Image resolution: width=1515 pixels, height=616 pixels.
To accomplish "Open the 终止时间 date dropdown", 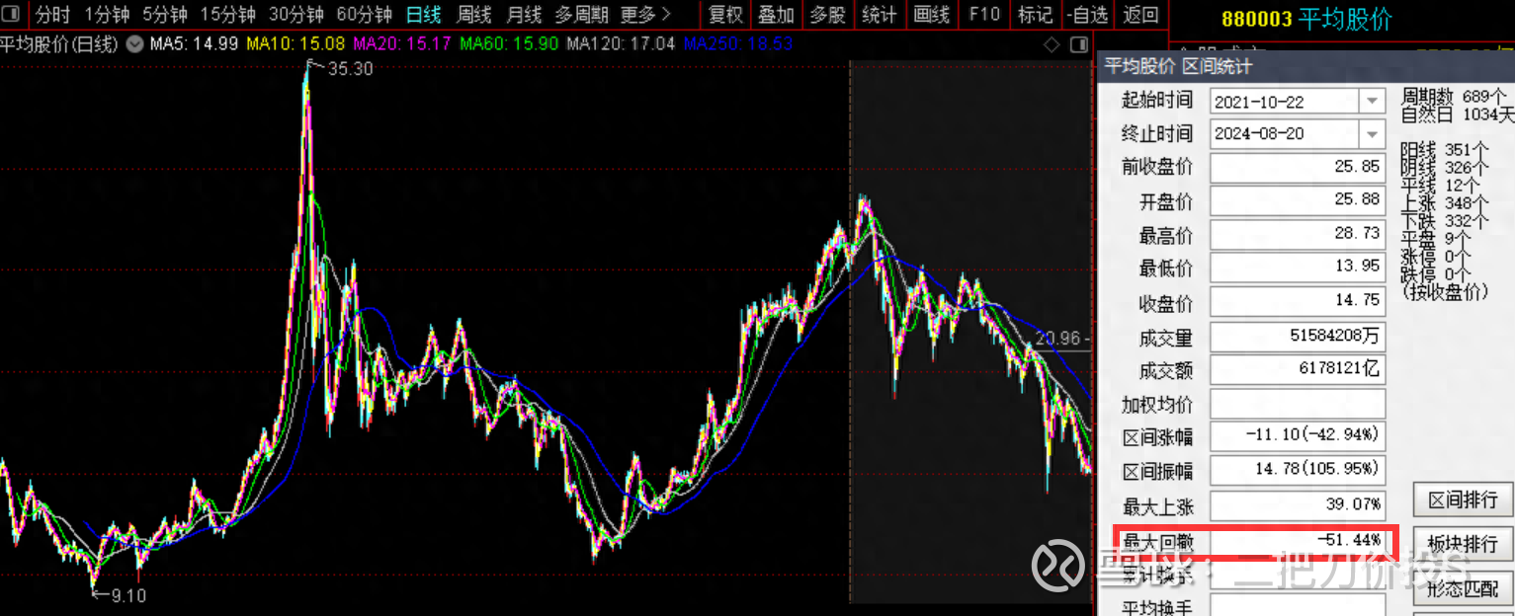I will point(1373,133).
